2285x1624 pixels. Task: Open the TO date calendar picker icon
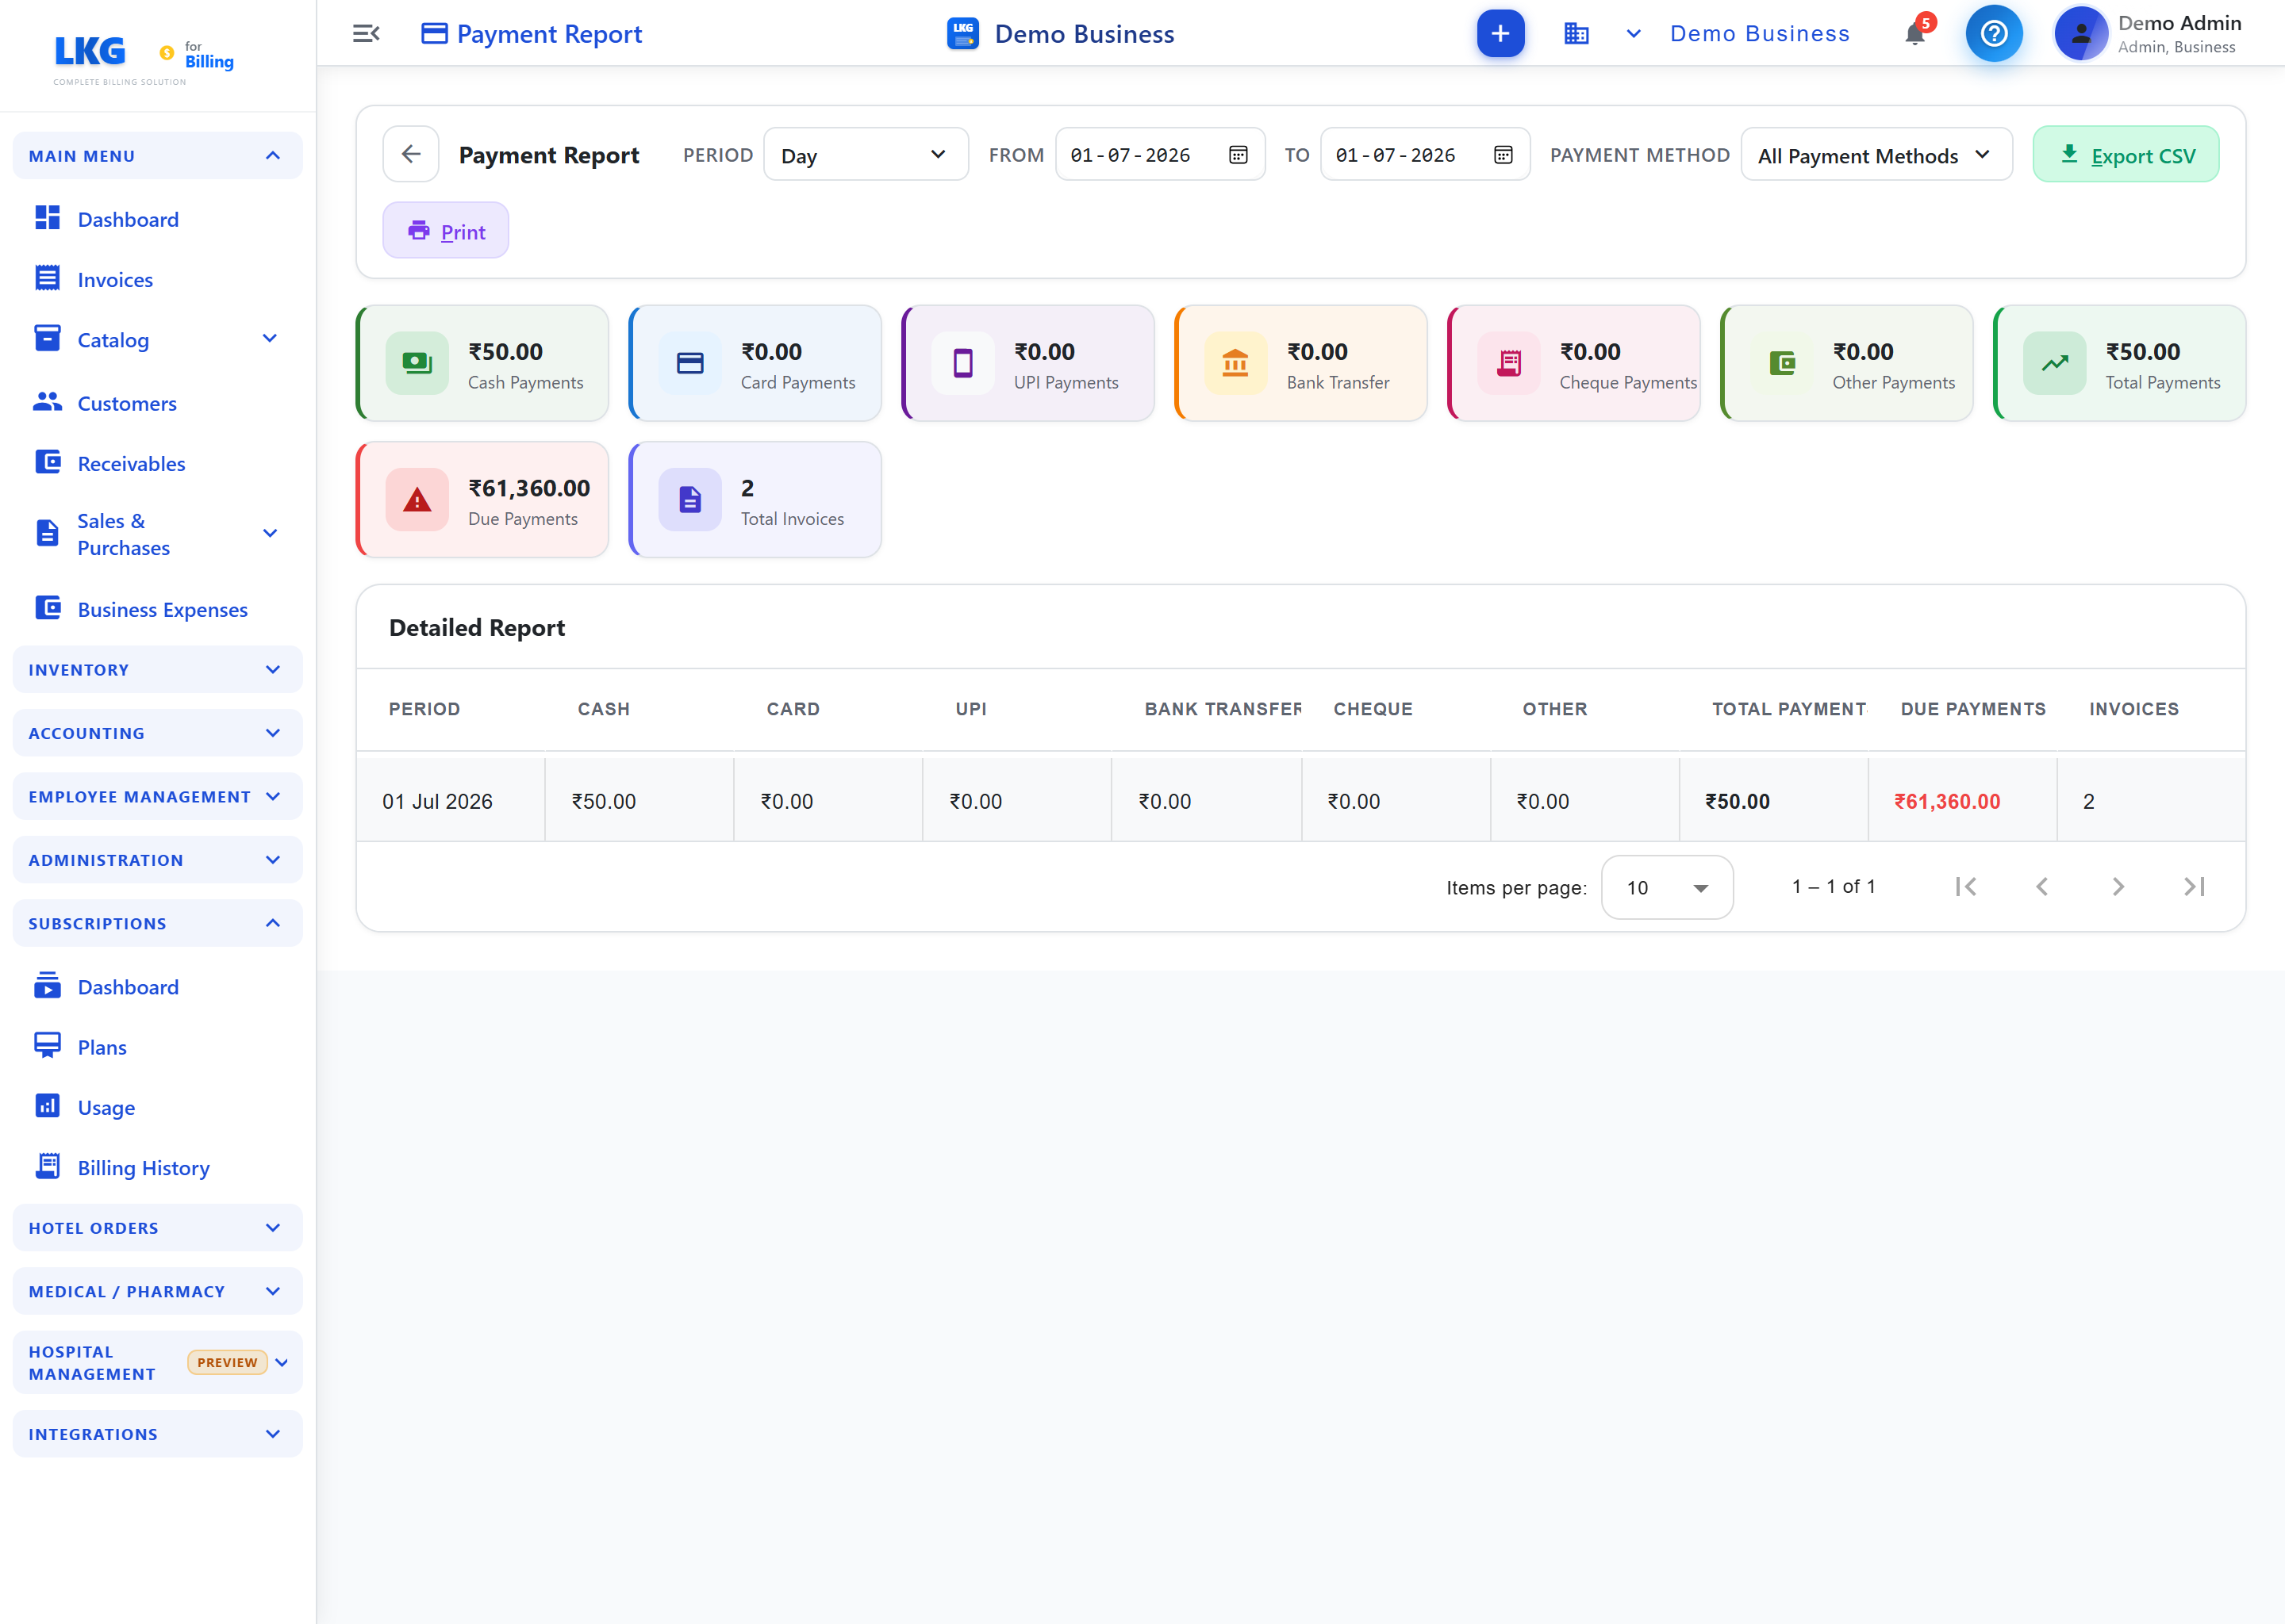1503,155
